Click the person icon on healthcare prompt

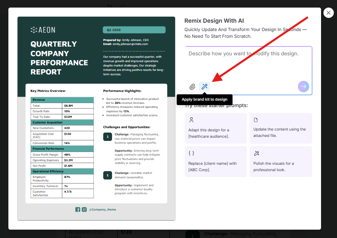click(x=191, y=120)
